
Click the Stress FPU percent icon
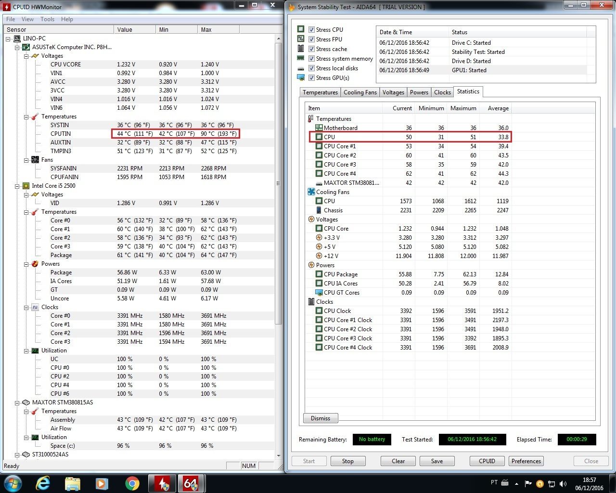click(x=301, y=39)
